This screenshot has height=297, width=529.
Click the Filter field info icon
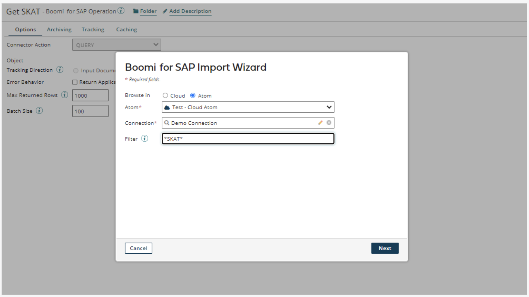145,139
